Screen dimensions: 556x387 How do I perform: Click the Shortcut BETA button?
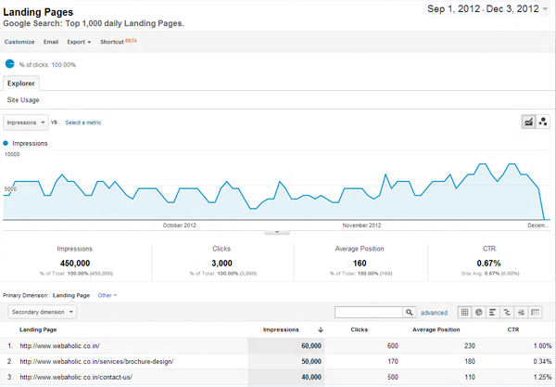pyautogui.click(x=119, y=42)
